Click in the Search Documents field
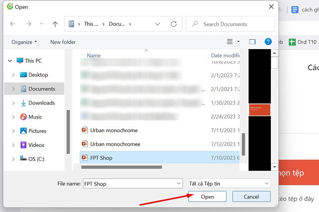Image resolution: width=319 pixels, height=212 pixels. pos(230,24)
